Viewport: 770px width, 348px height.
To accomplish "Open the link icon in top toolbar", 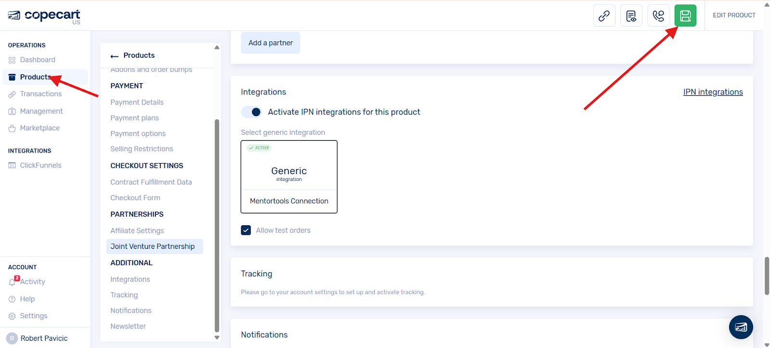I will click(x=604, y=15).
